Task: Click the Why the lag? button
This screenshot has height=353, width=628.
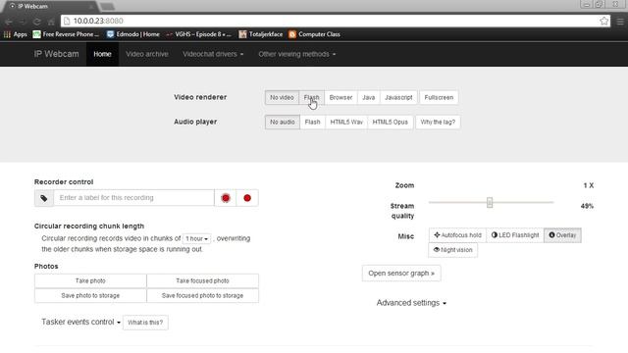Action: pyautogui.click(x=438, y=122)
